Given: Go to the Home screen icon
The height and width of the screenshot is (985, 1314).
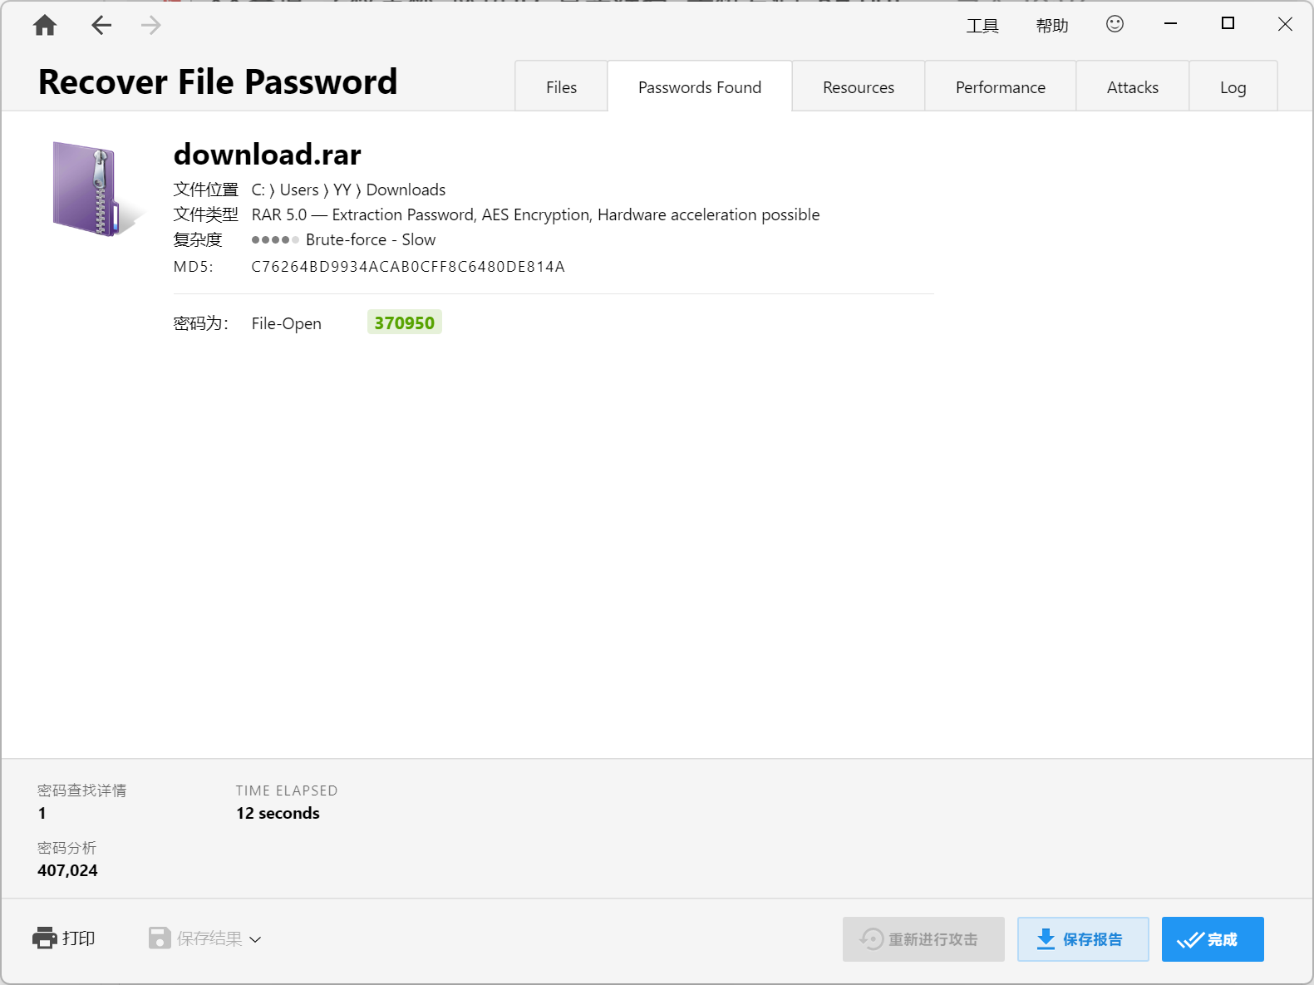Looking at the screenshot, I should tap(45, 25).
